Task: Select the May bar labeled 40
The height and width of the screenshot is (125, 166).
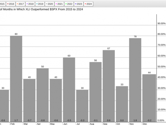Action: tap(56, 101)
